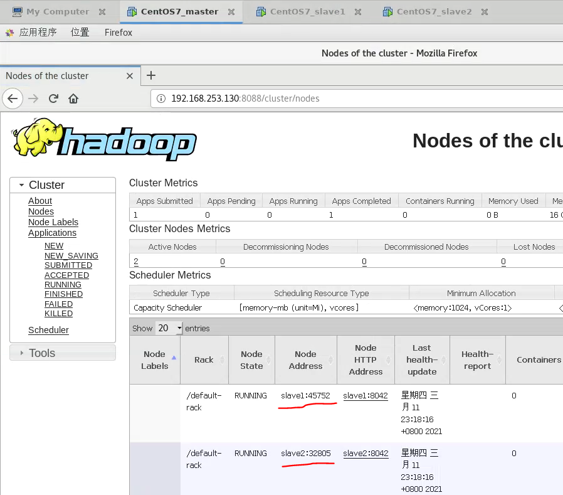Screen dimensions: 563x495
Task: Click the Lost Nodes count link
Action: pyautogui.click(x=503, y=262)
